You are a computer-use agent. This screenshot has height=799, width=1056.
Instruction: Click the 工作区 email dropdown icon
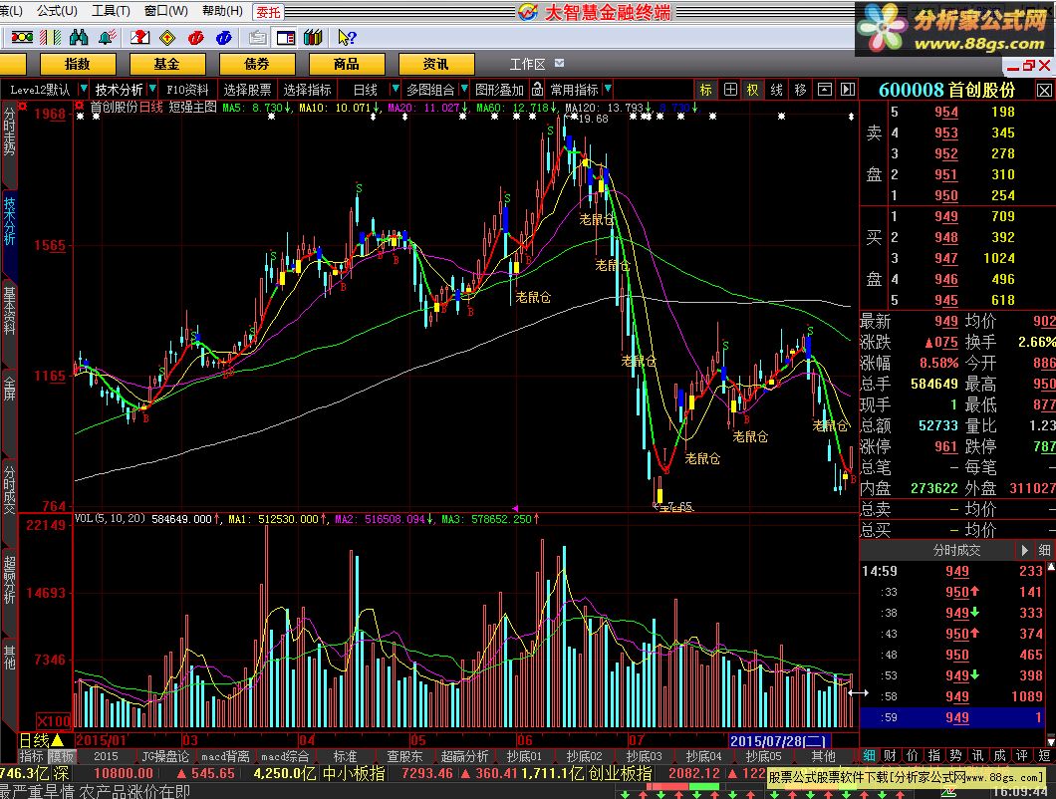(559, 64)
